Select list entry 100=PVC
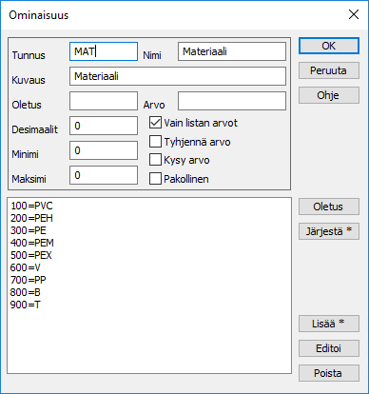 31,206
